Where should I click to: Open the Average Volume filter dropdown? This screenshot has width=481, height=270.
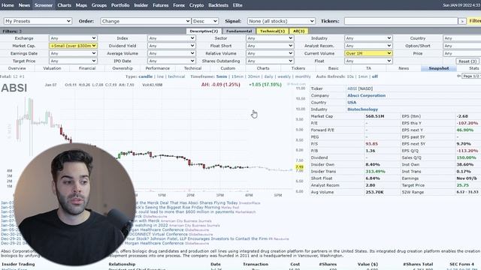(x=171, y=53)
